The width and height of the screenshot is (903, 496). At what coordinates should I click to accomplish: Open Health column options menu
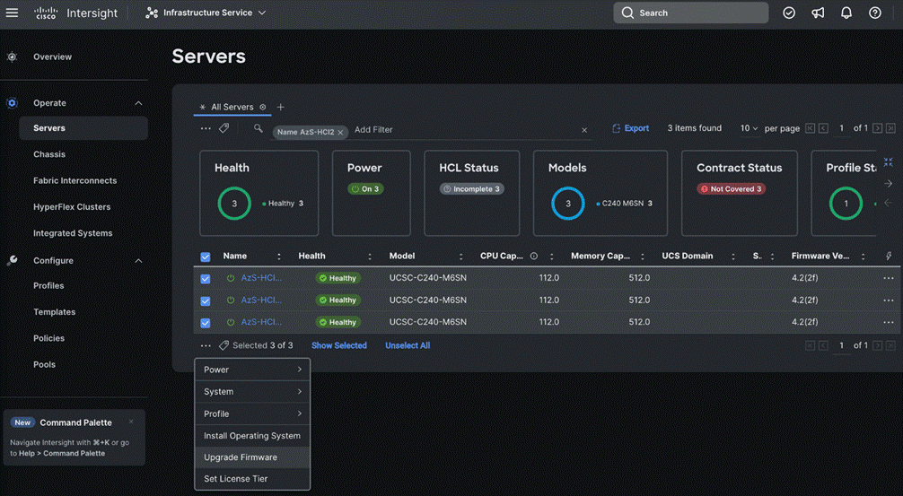point(370,257)
